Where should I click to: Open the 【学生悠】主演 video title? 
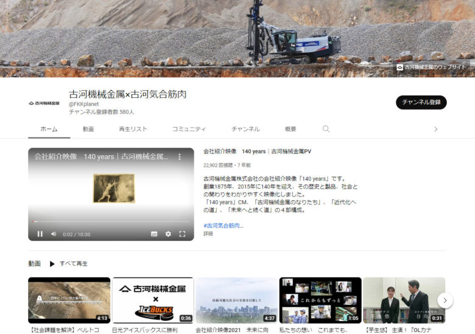click(398, 330)
